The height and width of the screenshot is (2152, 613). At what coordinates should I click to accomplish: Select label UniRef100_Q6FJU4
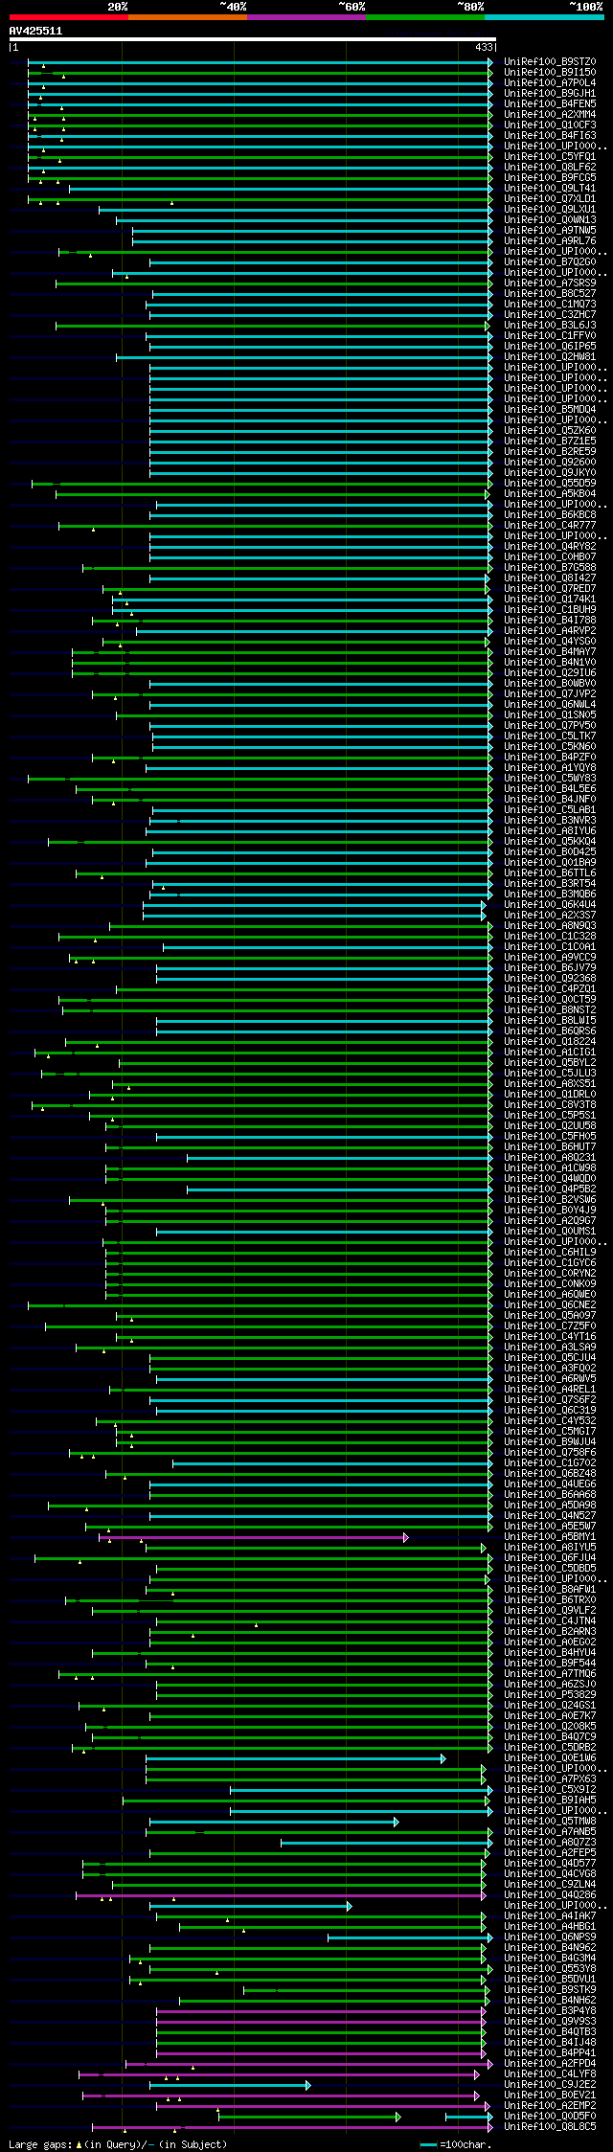[550, 1557]
